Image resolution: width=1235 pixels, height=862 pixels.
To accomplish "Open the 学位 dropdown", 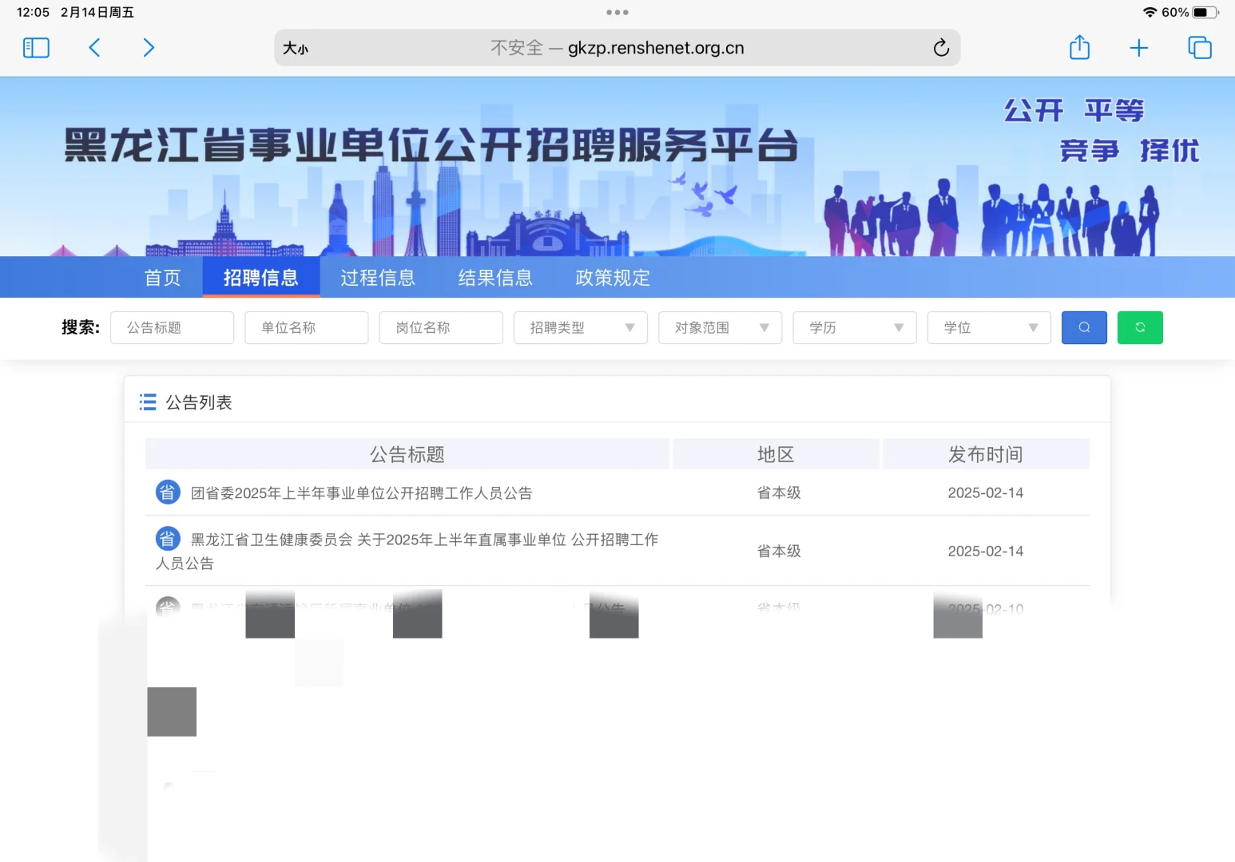I will (989, 327).
